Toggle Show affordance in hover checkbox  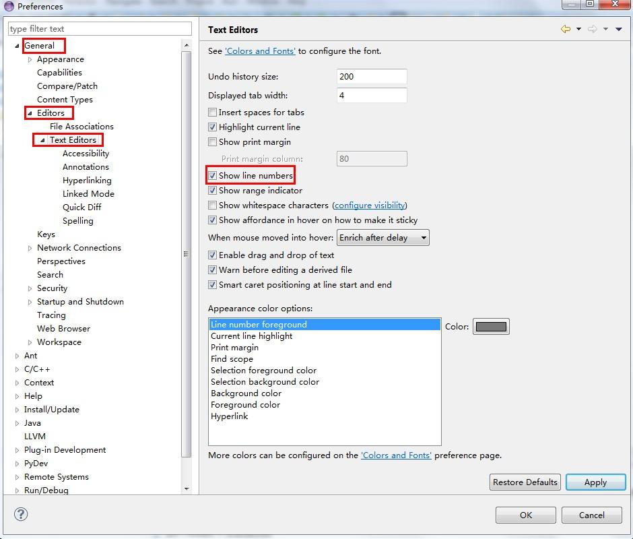pyautogui.click(x=212, y=220)
